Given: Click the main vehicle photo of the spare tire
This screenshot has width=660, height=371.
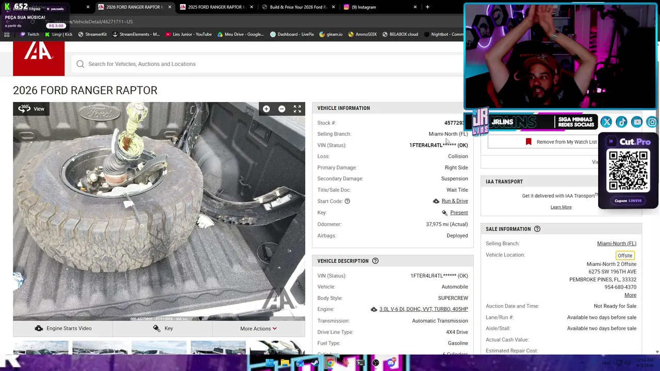Looking at the screenshot, I should click(x=159, y=211).
